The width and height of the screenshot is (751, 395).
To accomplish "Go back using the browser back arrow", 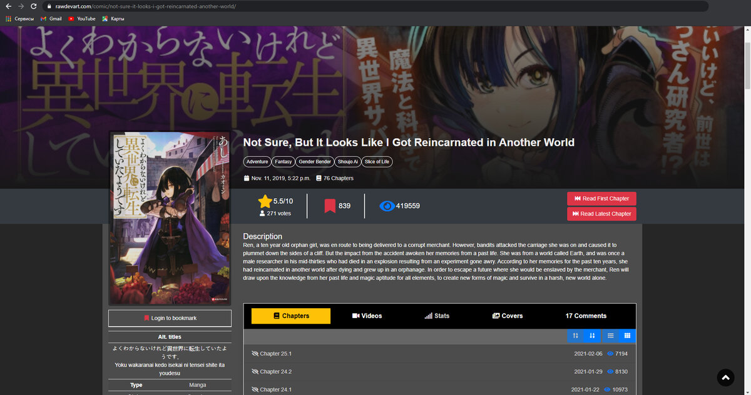I will 8,6.
